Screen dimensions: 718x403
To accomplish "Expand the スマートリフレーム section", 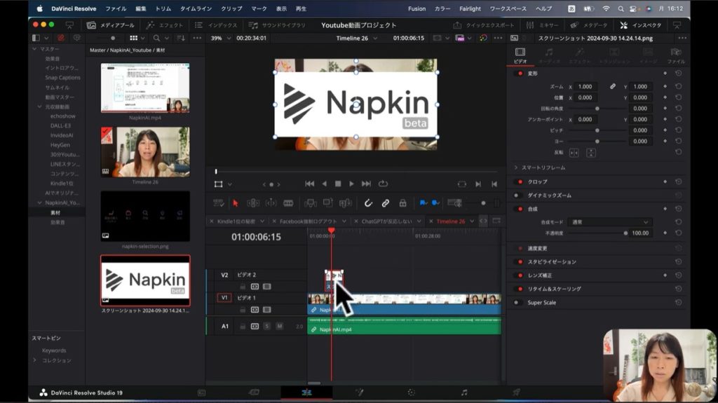I will [x=517, y=168].
